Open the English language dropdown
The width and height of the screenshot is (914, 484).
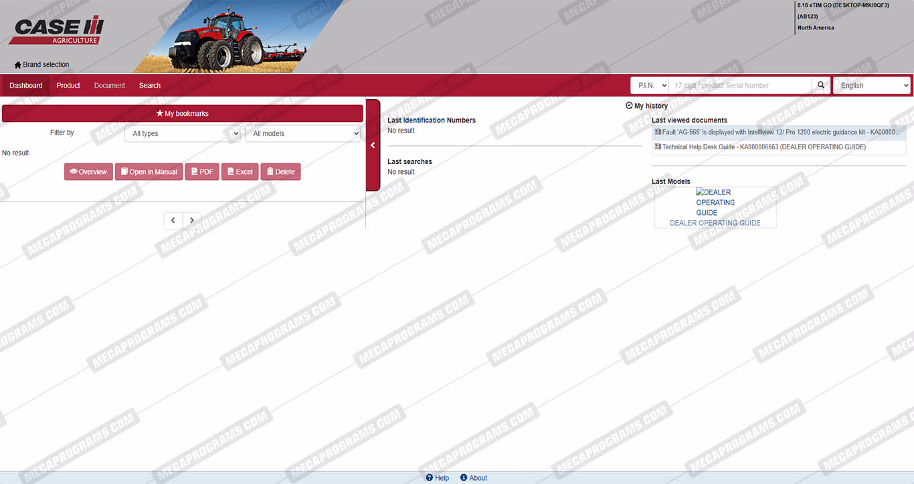(x=871, y=86)
